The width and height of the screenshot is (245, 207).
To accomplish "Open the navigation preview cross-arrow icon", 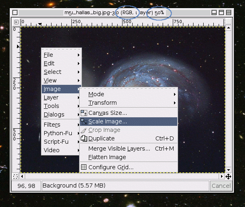I will 228,177.
